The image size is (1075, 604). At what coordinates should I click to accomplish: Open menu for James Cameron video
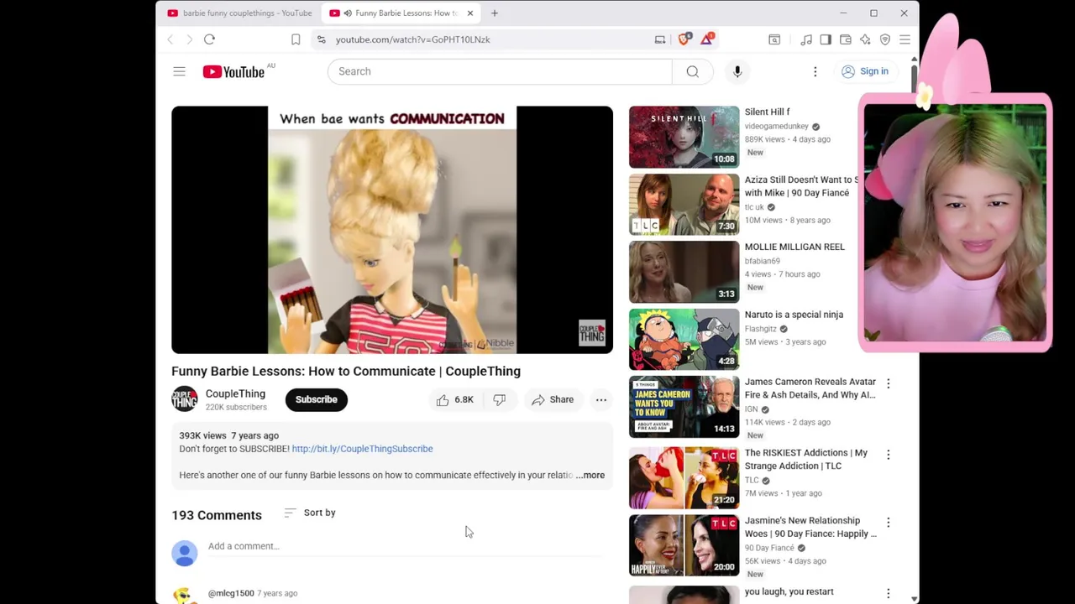(888, 383)
